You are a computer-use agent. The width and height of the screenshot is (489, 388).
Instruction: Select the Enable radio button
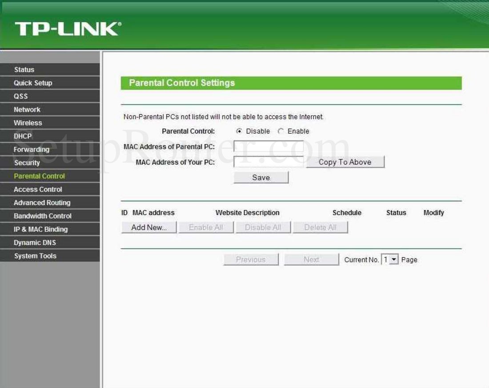click(x=281, y=131)
